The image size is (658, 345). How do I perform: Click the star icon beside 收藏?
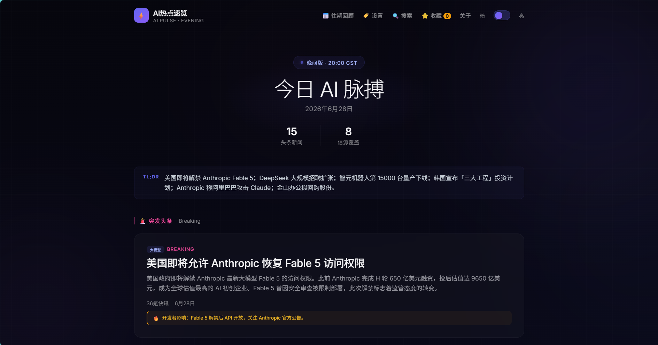tap(425, 16)
